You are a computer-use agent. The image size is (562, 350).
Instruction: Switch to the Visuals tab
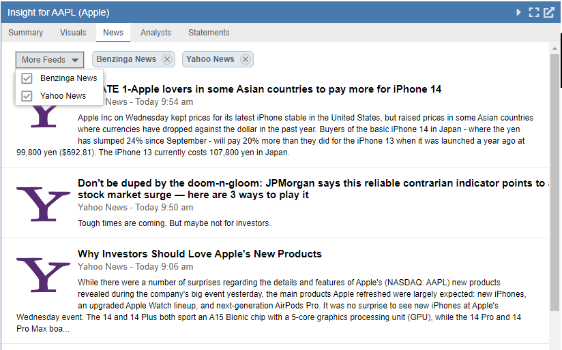73,33
